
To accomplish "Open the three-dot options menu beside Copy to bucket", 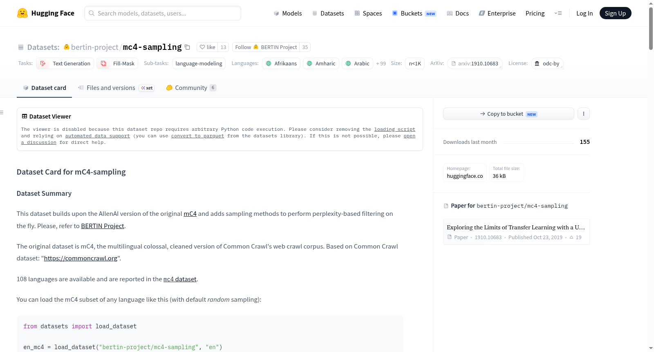I will (584, 114).
